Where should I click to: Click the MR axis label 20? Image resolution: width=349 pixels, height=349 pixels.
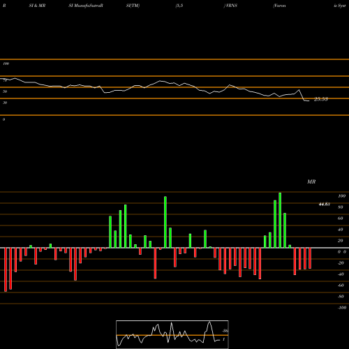pyautogui.click(x=341, y=241)
